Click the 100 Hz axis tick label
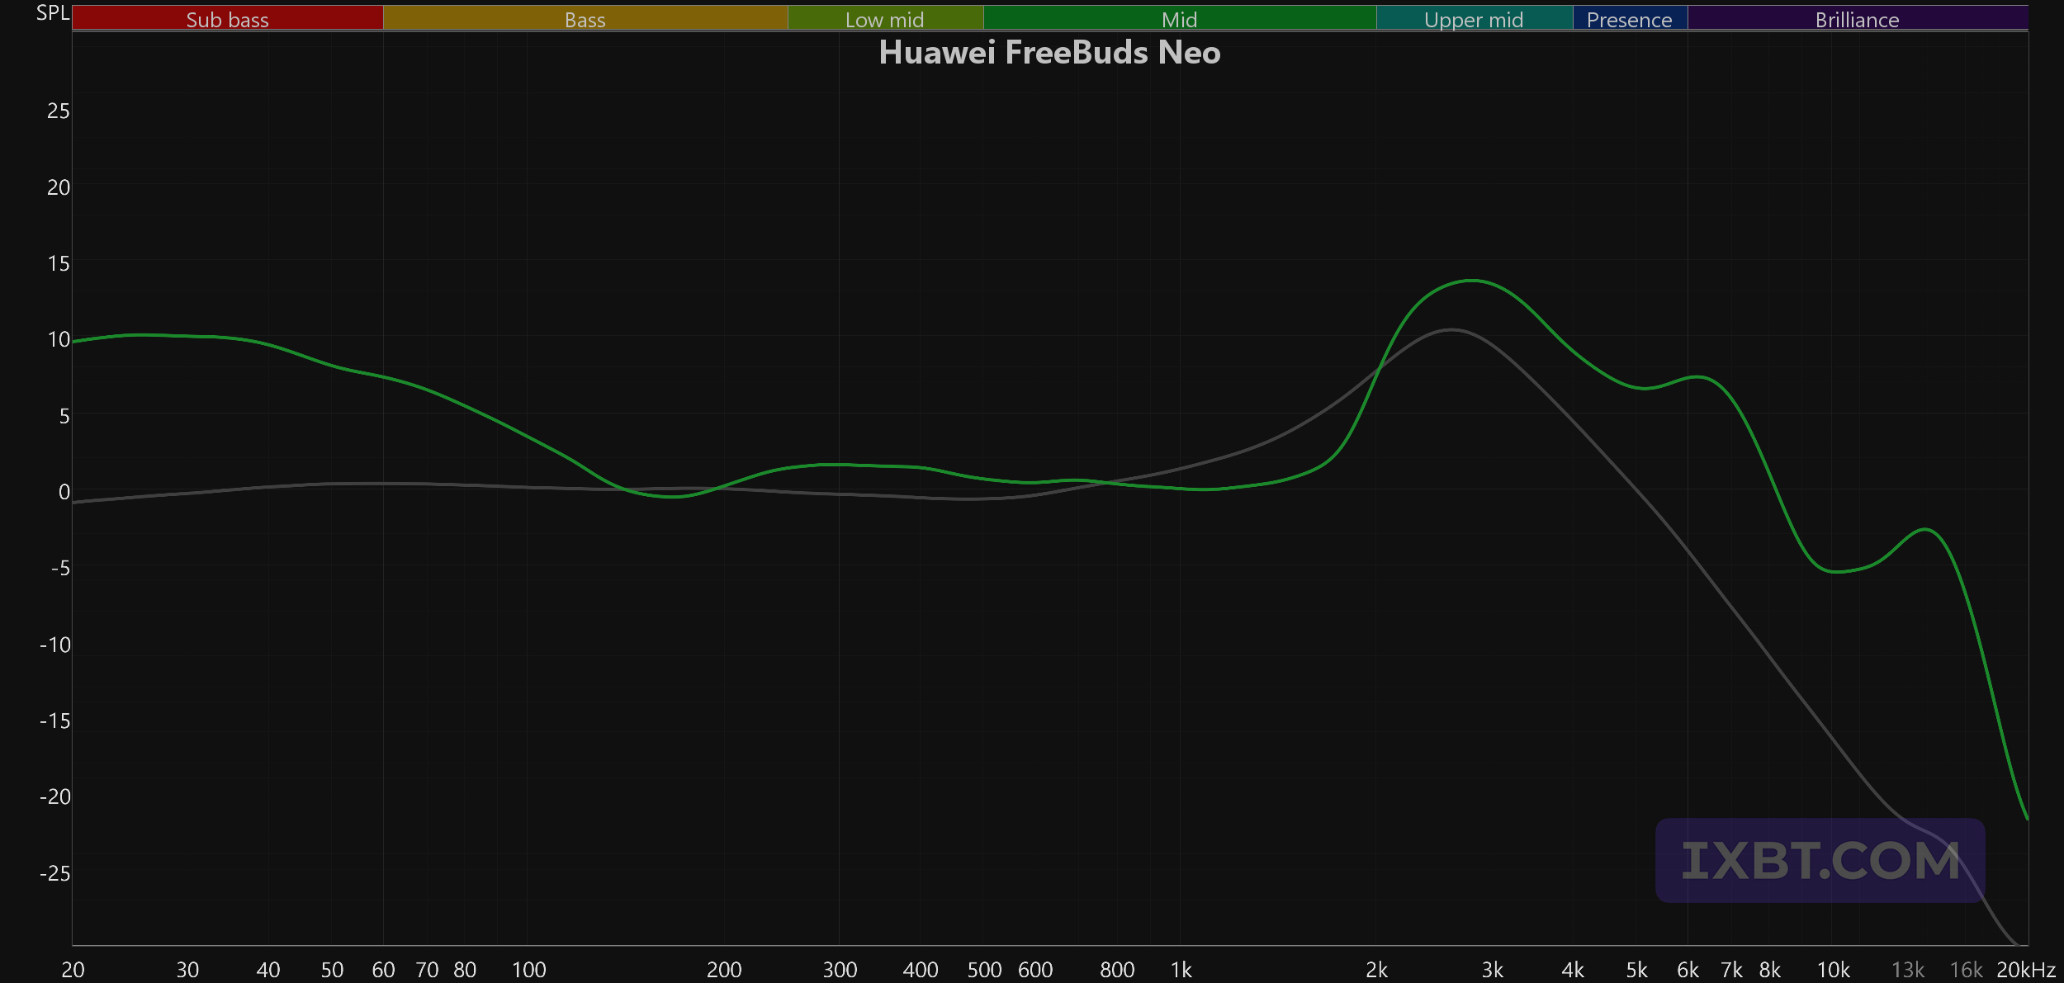The width and height of the screenshot is (2064, 983). pos(529,970)
